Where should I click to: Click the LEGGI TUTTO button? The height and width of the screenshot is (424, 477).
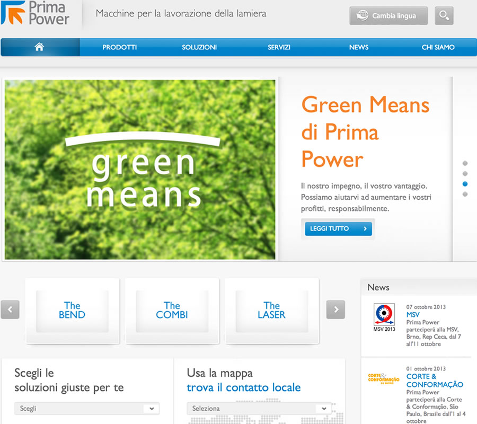pyautogui.click(x=338, y=229)
